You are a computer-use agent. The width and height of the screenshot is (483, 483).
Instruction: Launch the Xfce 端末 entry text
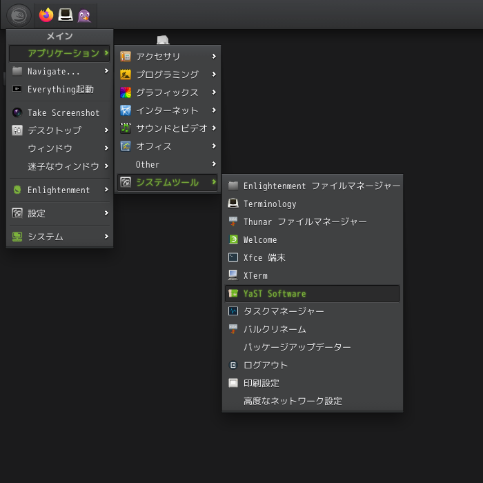point(264,257)
